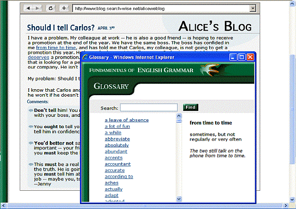Click the plus add-bookmark button

tap(64, 8)
